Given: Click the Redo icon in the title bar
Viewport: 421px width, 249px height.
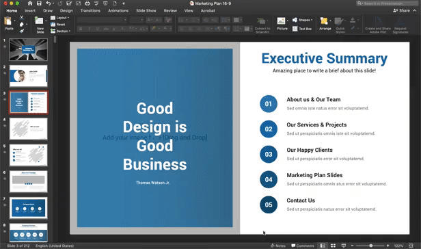Looking at the screenshot, I should point(60,3).
